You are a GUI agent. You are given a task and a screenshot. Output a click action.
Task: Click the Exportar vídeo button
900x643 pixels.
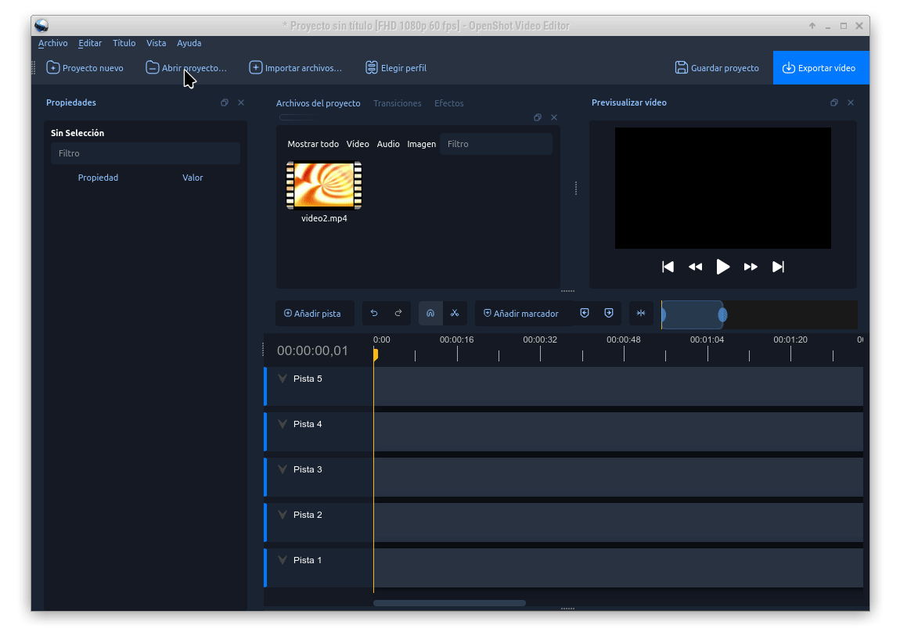point(820,68)
